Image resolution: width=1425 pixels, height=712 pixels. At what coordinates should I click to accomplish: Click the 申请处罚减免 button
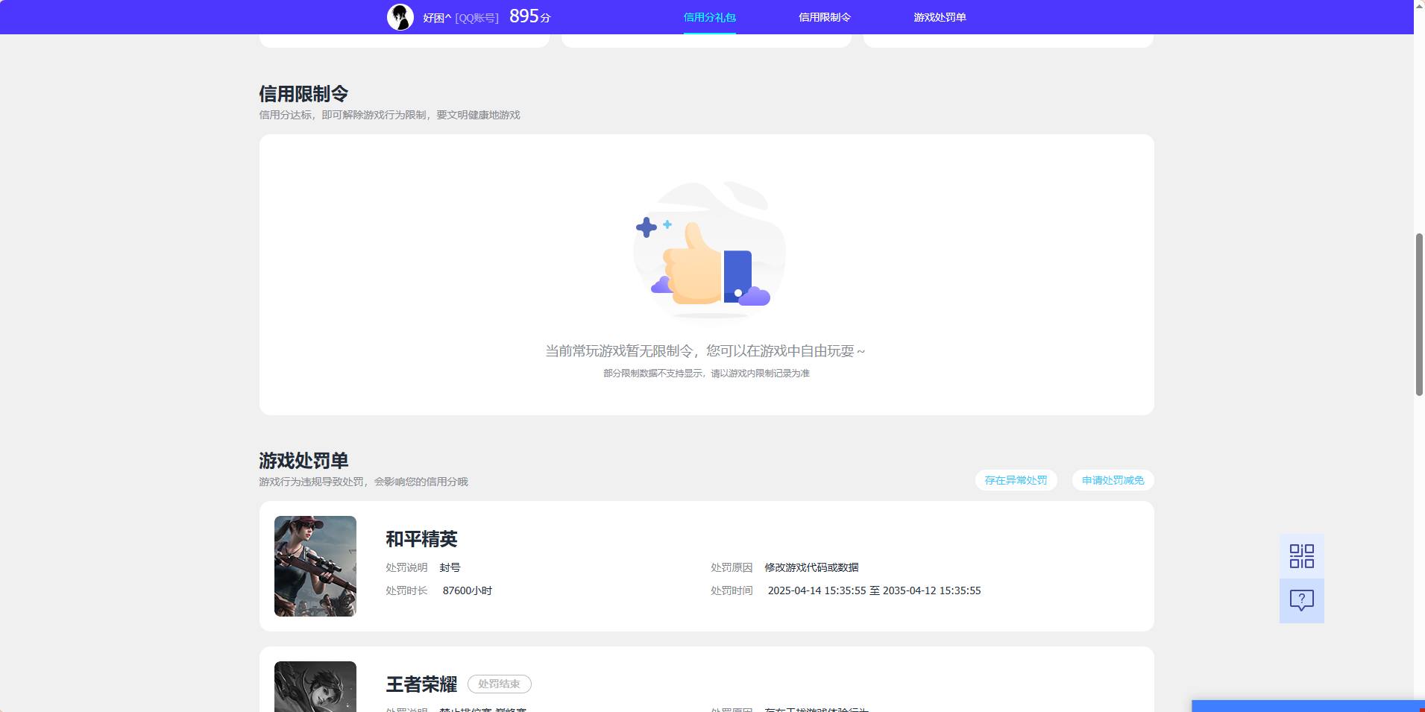pyautogui.click(x=1113, y=480)
